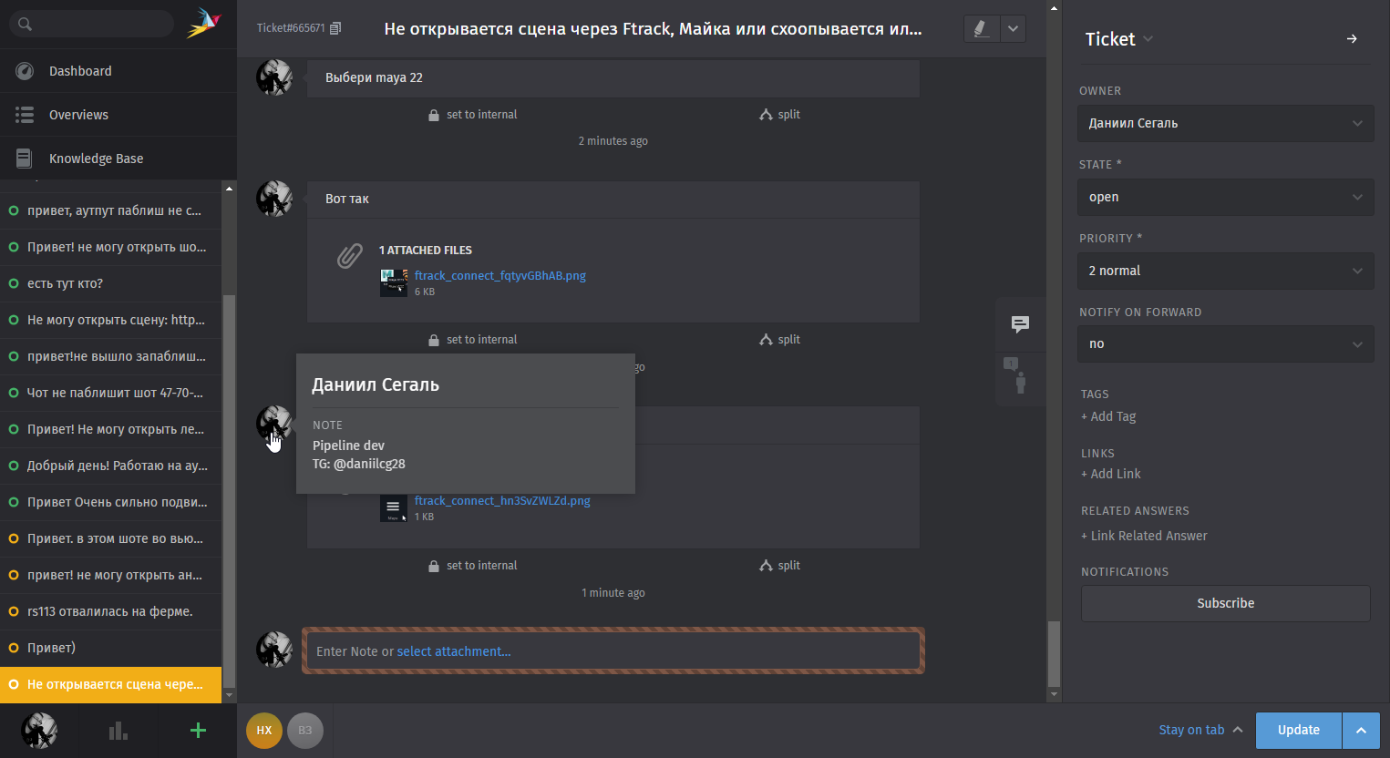Image resolution: width=1390 pixels, height=758 pixels.
Task: Open the Dashboard icon in sidebar
Action: [25, 71]
